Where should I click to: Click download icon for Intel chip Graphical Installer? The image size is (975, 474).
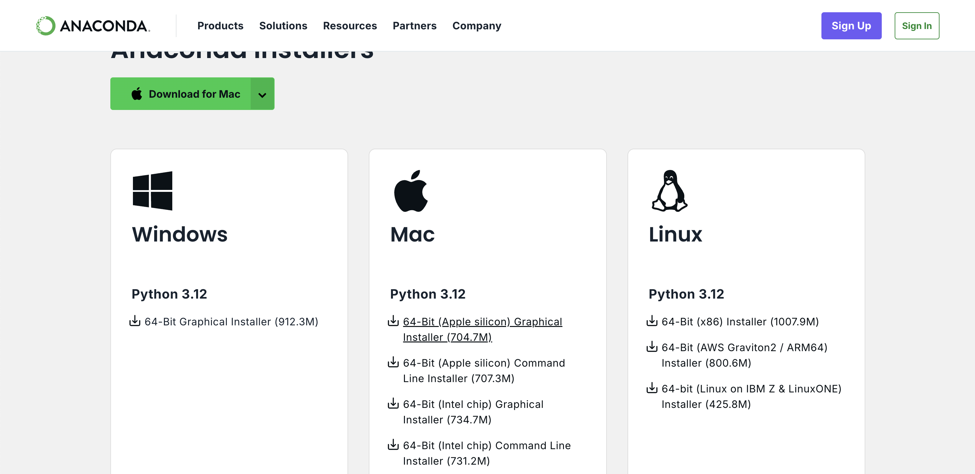click(393, 404)
